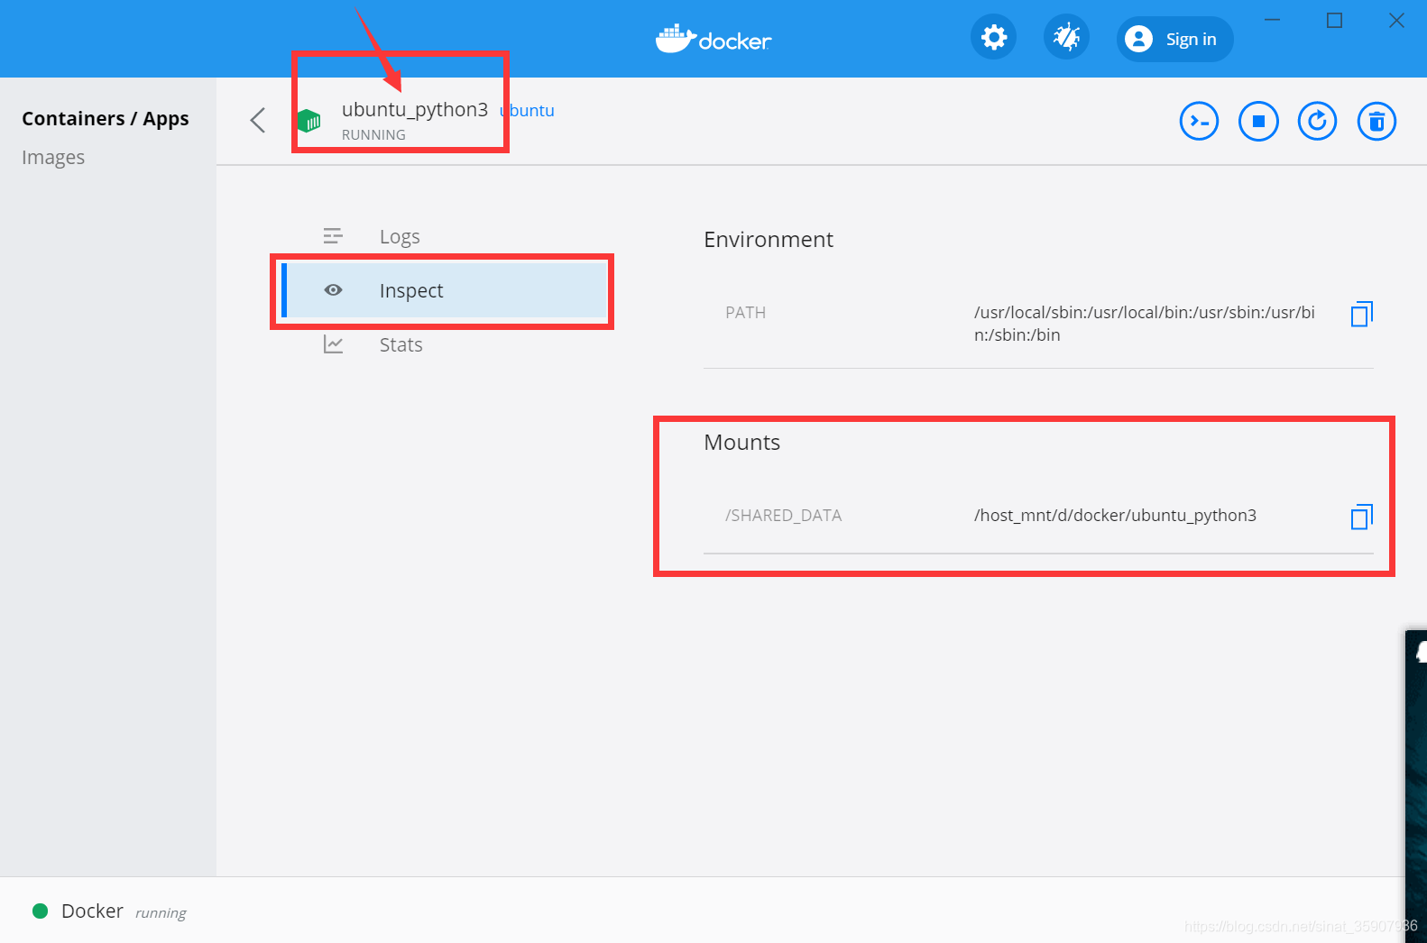Select the ubuntu_python3 container name

(415, 110)
